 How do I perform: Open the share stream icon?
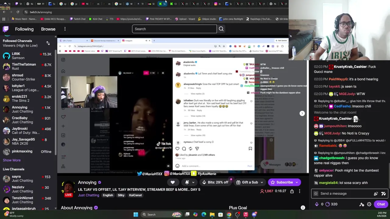coord(292,191)
